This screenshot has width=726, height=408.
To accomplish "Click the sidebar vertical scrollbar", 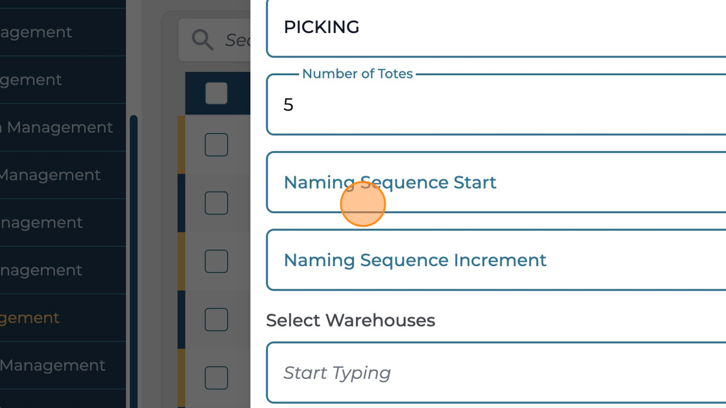I will point(134,259).
